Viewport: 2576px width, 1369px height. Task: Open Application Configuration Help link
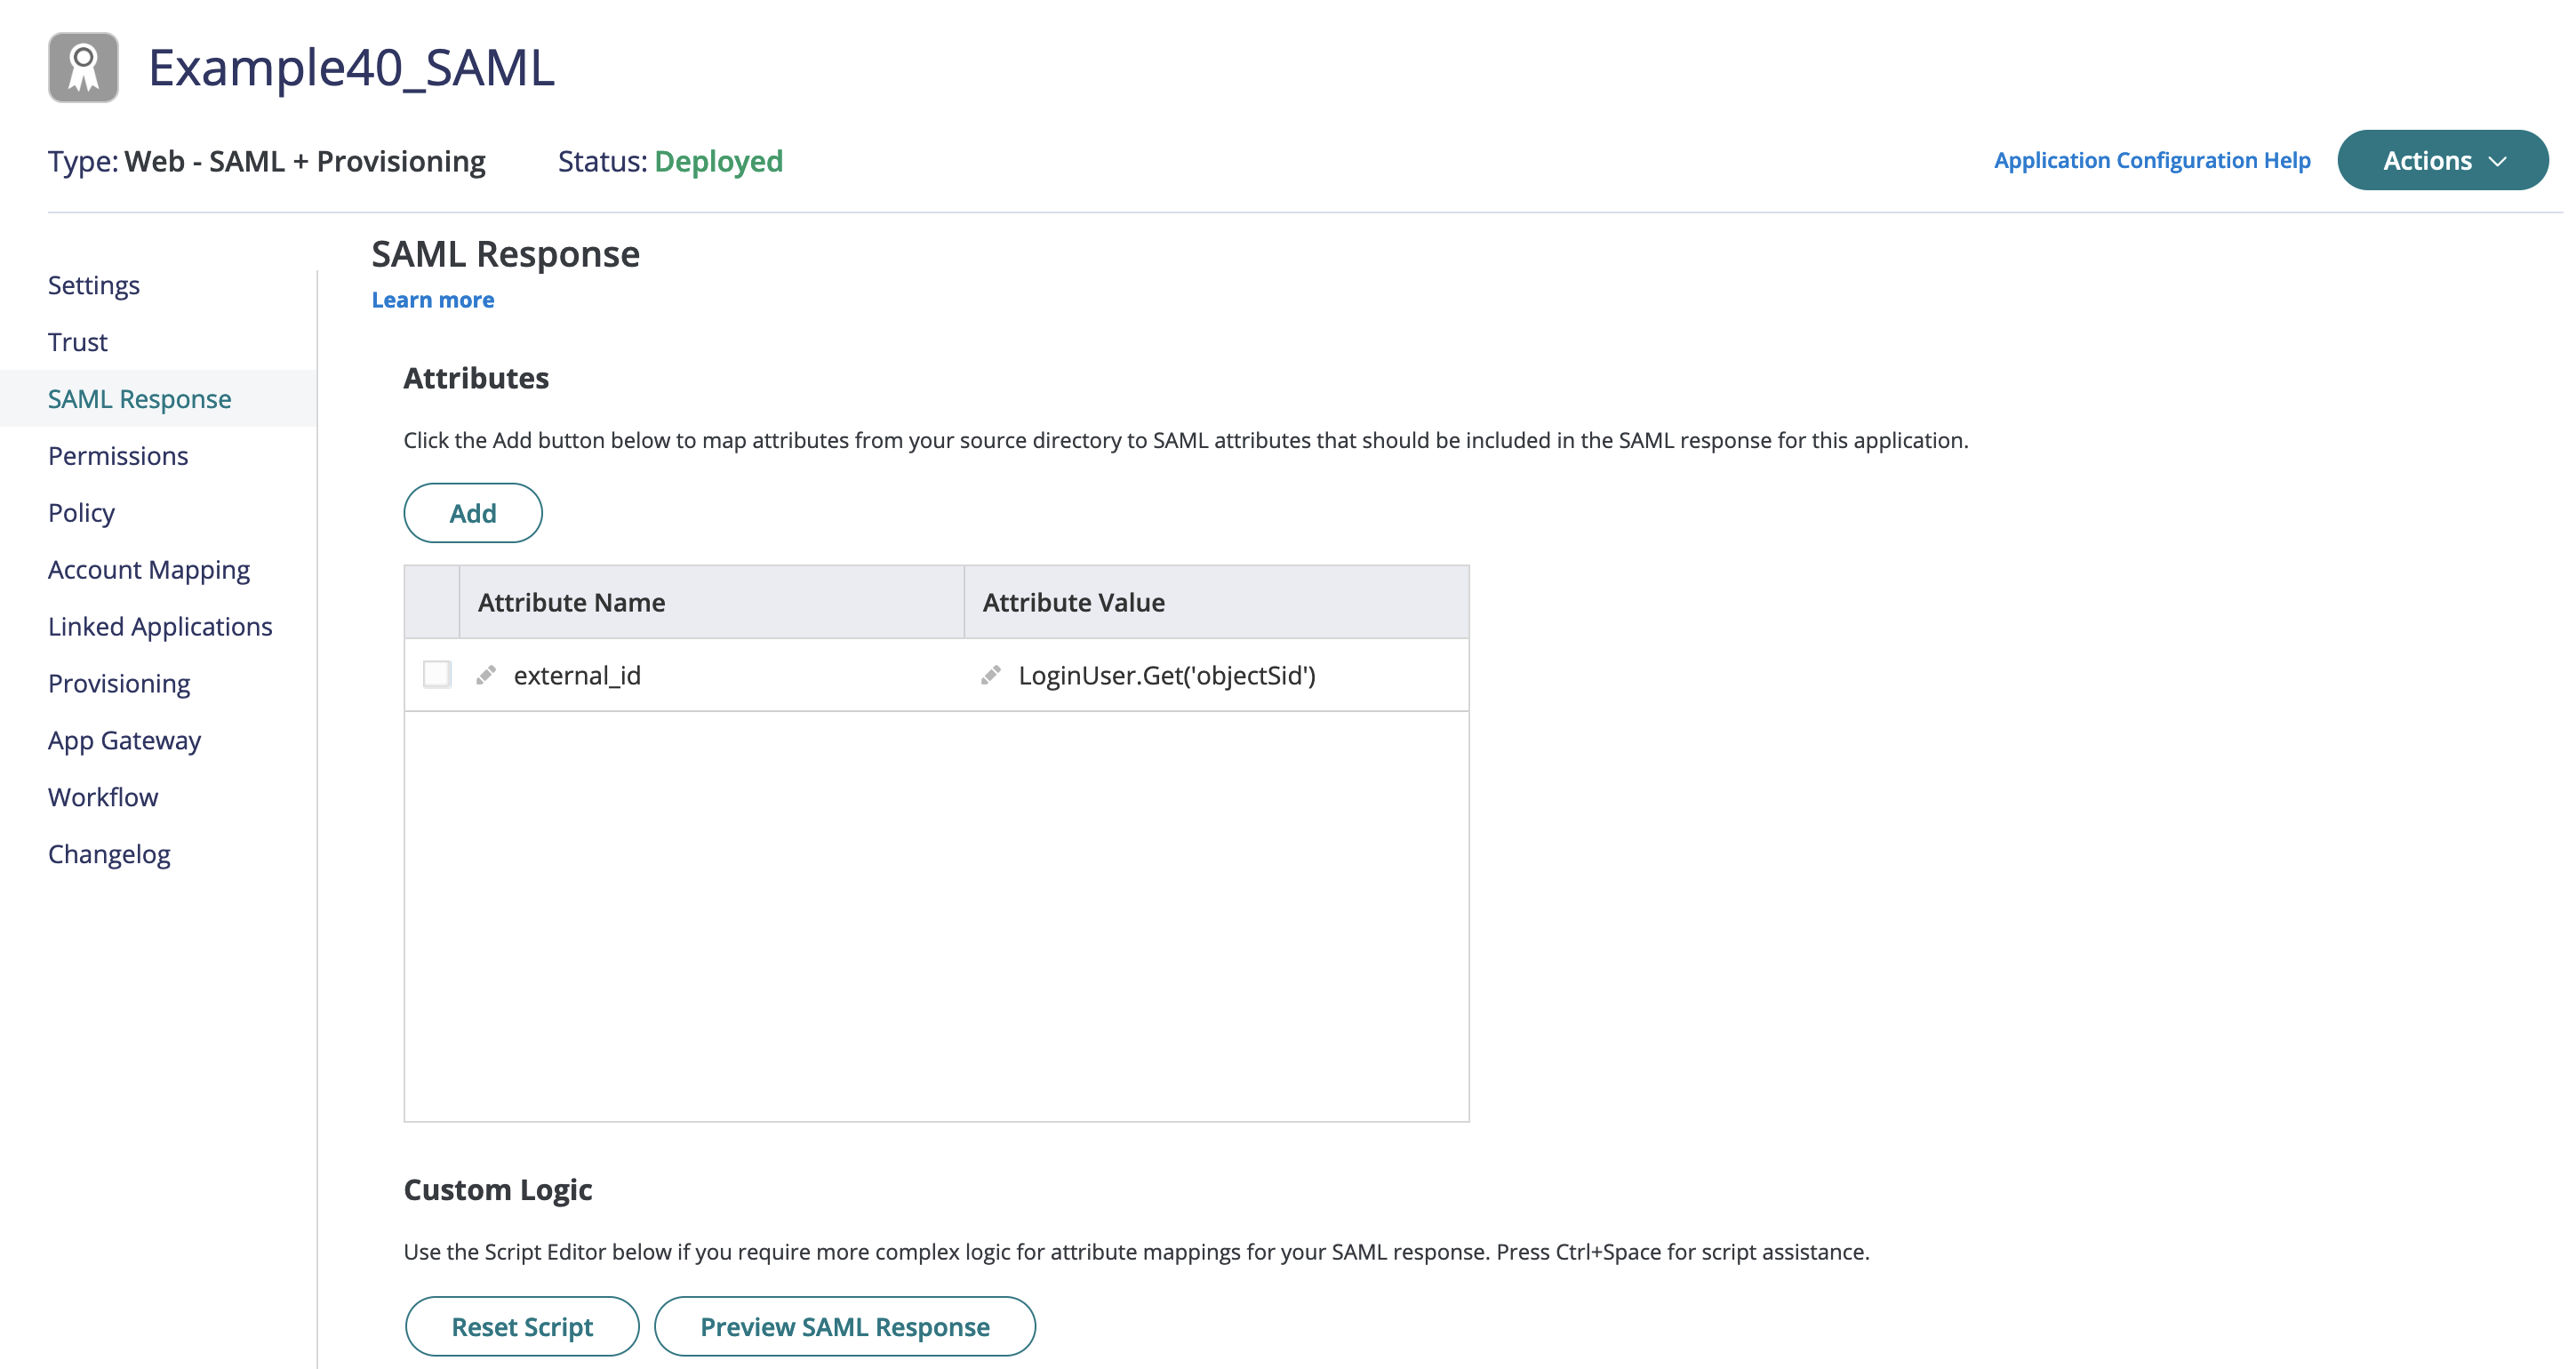2152,160
